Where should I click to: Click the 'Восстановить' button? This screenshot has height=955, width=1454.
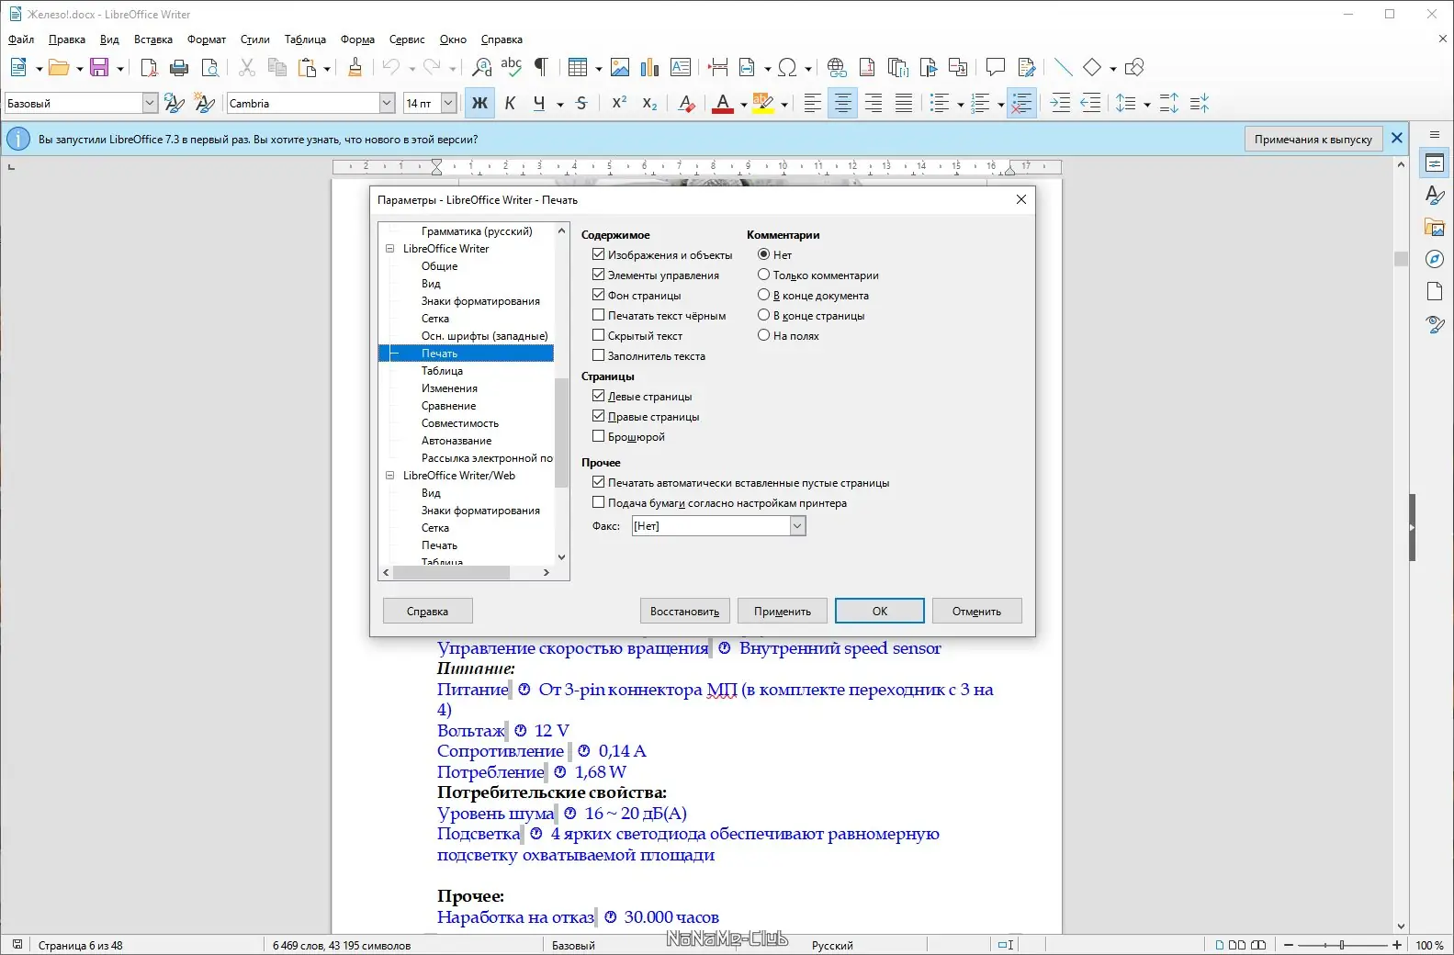684,612
